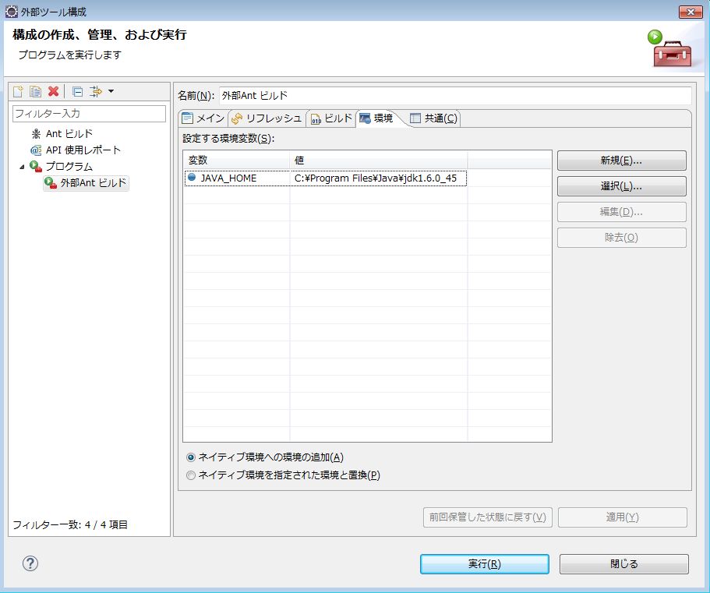Click the Ant ビルド icon in the tree
Screen dimensions: 710x593
pyautogui.click(x=35, y=132)
